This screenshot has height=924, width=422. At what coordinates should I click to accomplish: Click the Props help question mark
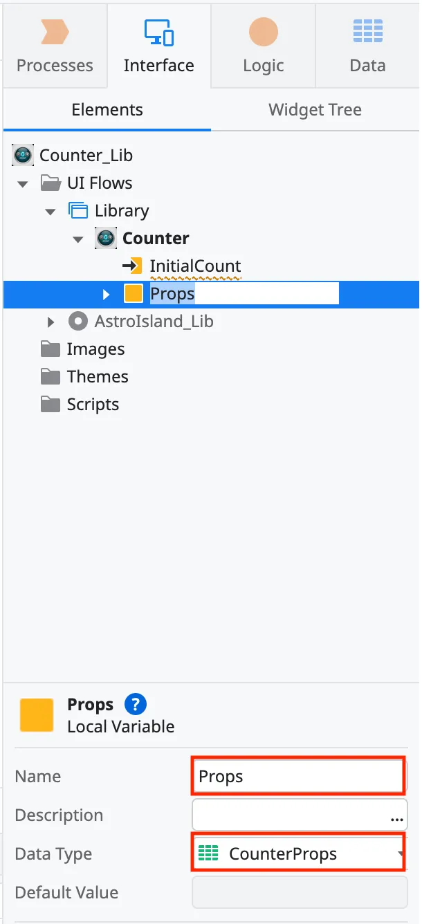(135, 704)
